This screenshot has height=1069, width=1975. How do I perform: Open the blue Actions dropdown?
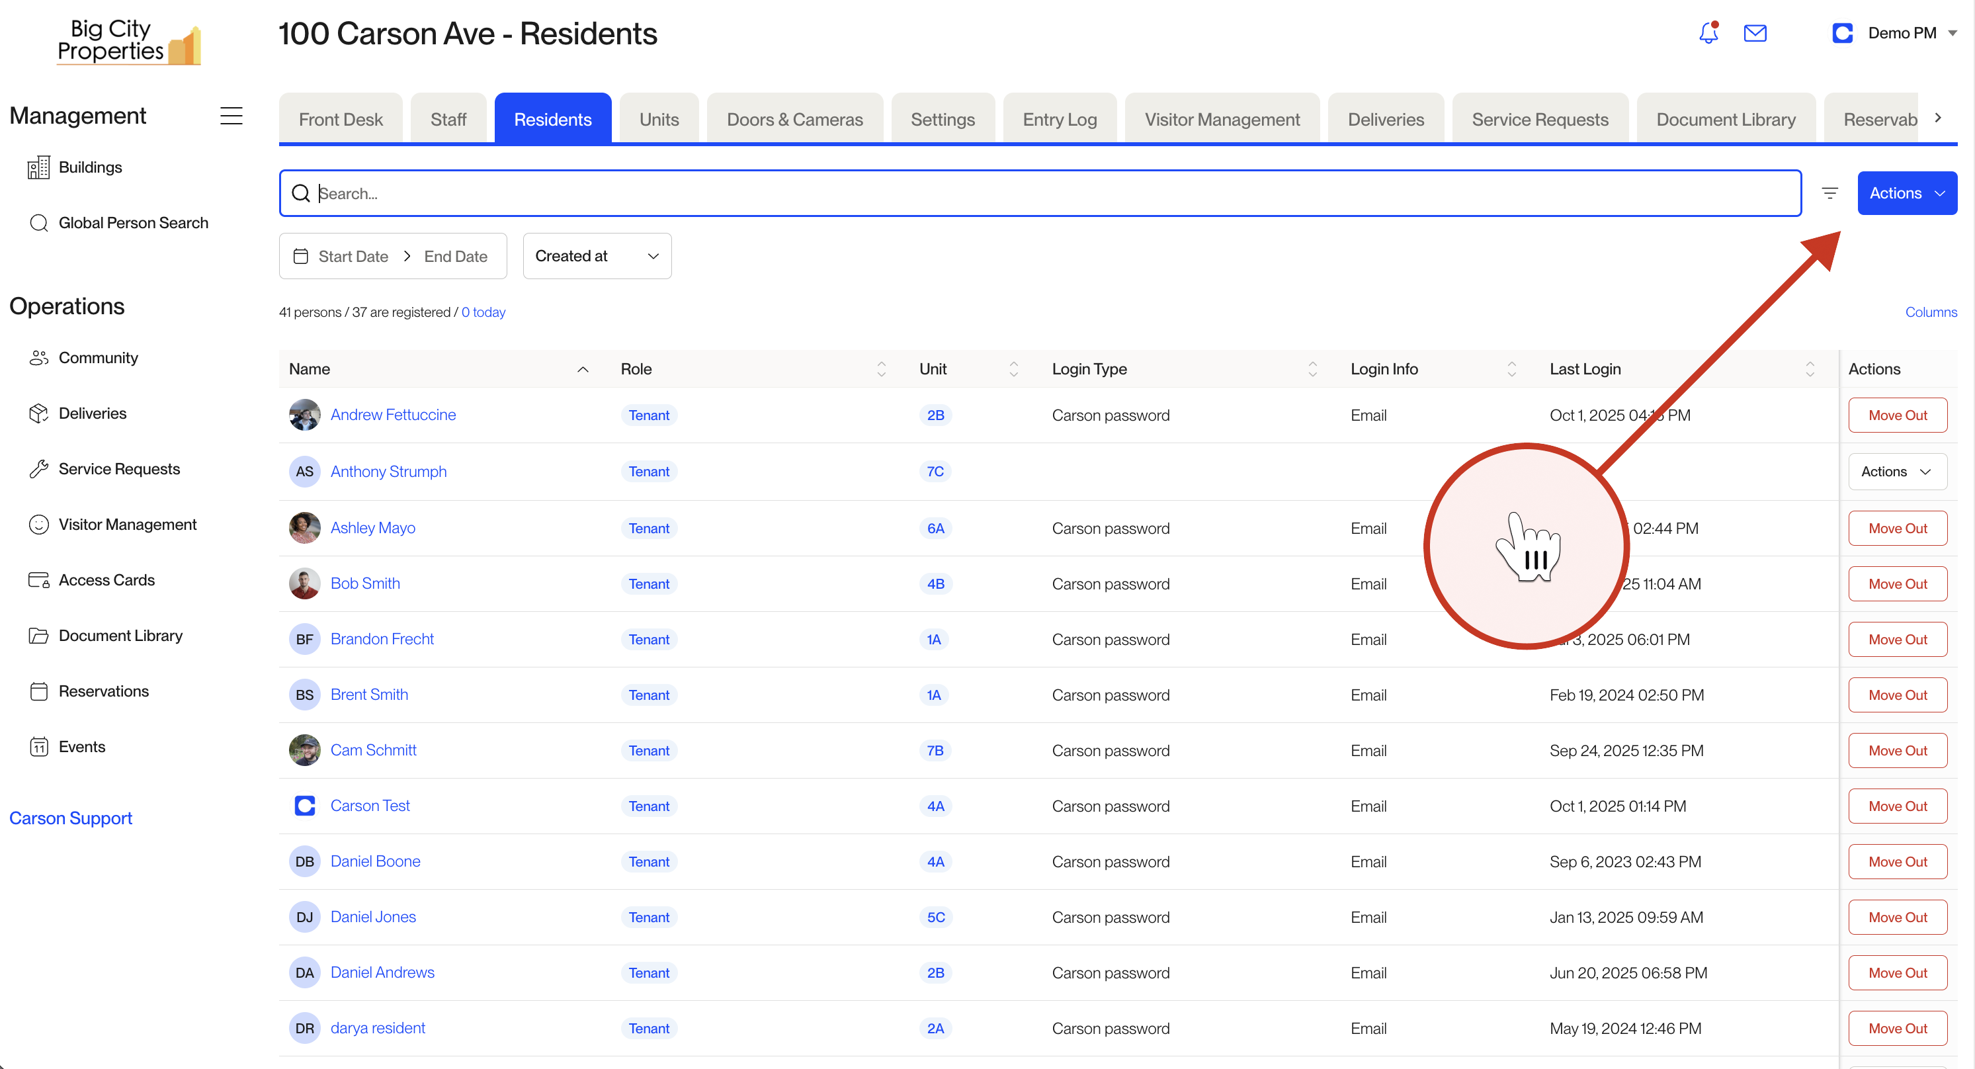click(1907, 193)
